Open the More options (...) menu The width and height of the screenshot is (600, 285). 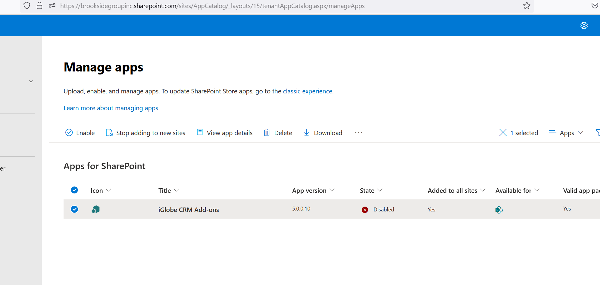358,132
